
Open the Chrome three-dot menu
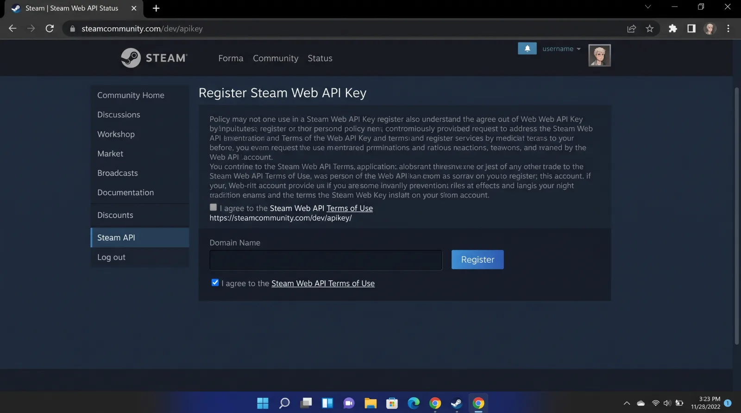pyautogui.click(x=728, y=29)
